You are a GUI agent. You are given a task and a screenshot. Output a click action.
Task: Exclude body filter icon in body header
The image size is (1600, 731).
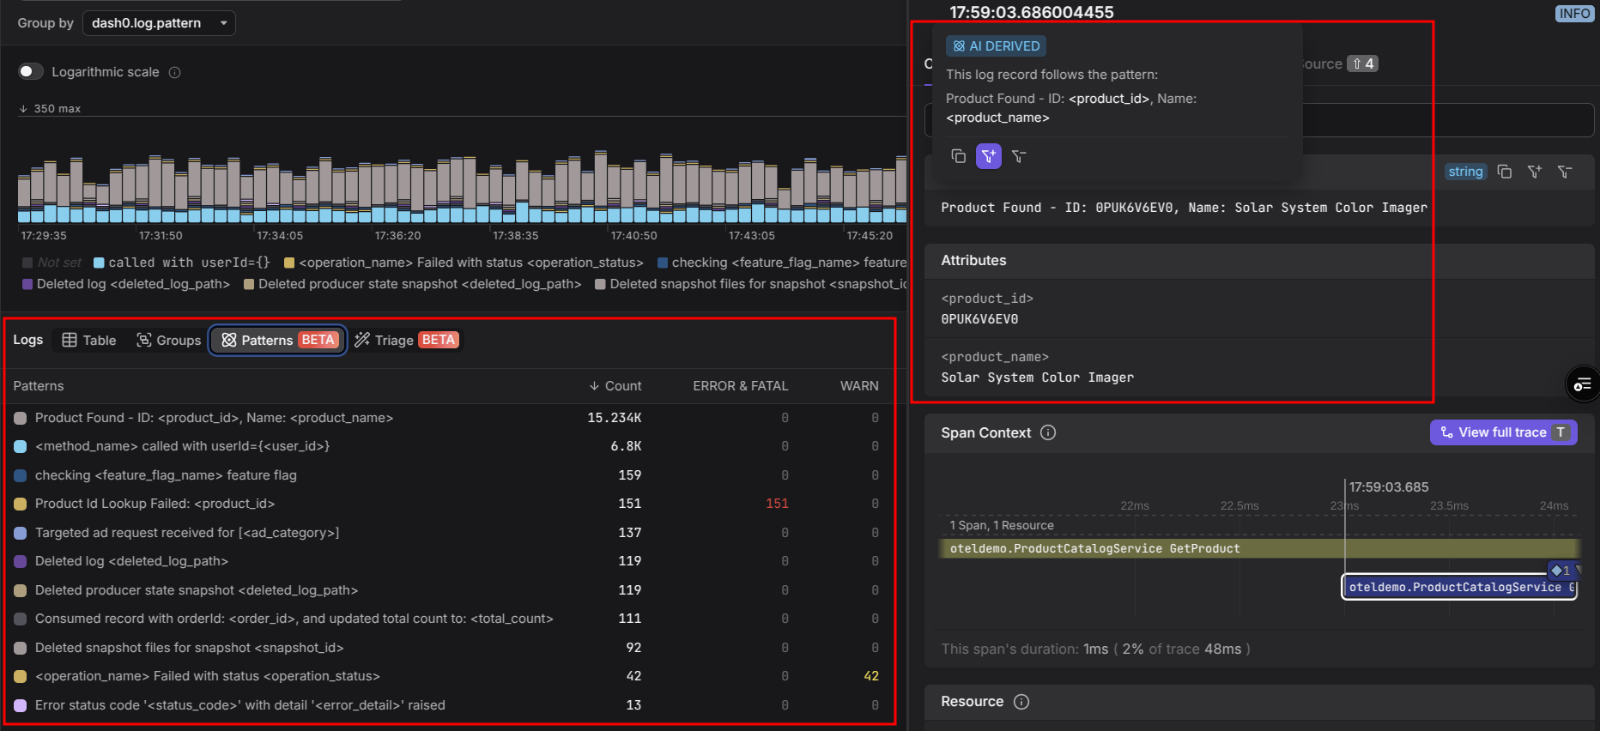tap(1565, 172)
